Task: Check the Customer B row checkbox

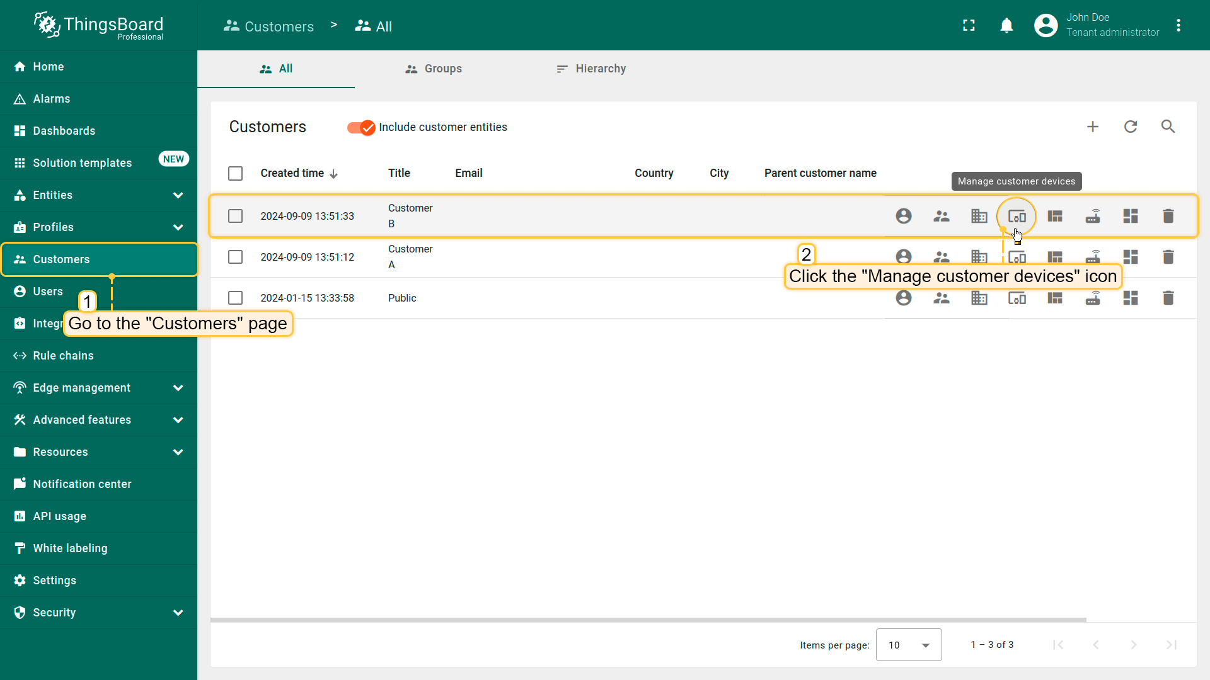Action: (x=235, y=216)
